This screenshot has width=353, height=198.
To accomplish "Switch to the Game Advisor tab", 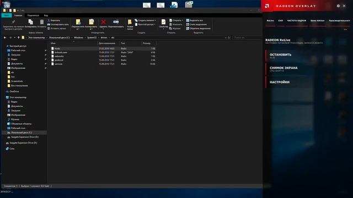I will [318, 21].
